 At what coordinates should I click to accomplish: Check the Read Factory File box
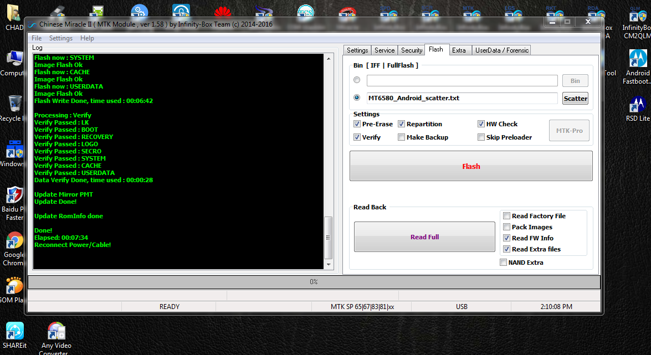[x=506, y=215]
